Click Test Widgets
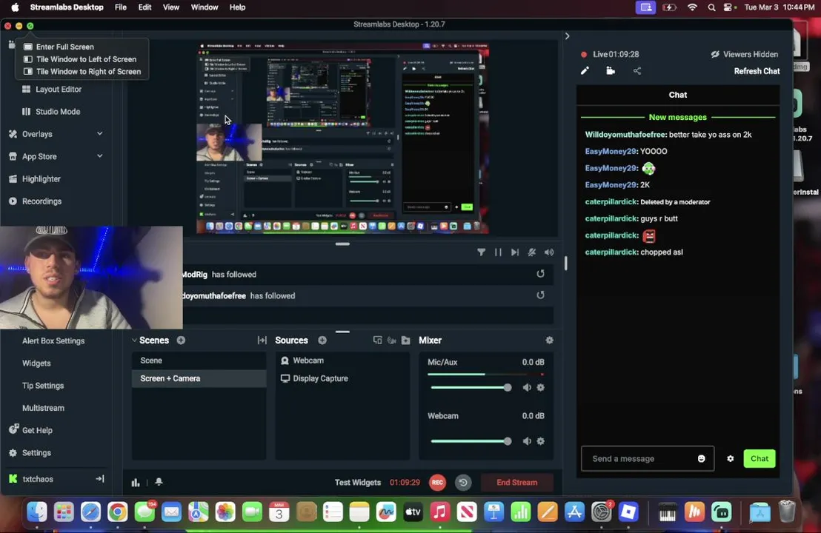821x533 pixels. point(358,482)
